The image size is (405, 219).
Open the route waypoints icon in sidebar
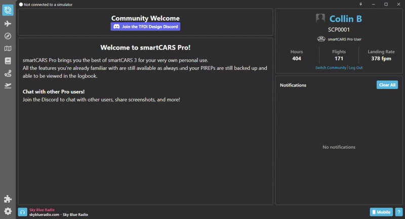click(x=8, y=73)
